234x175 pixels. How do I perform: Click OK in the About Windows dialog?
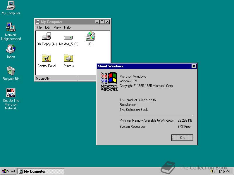(x=182, y=138)
